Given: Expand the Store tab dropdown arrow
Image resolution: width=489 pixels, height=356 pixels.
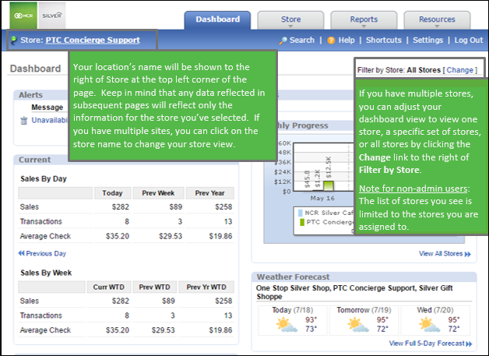Looking at the screenshot, I should pos(290,26).
